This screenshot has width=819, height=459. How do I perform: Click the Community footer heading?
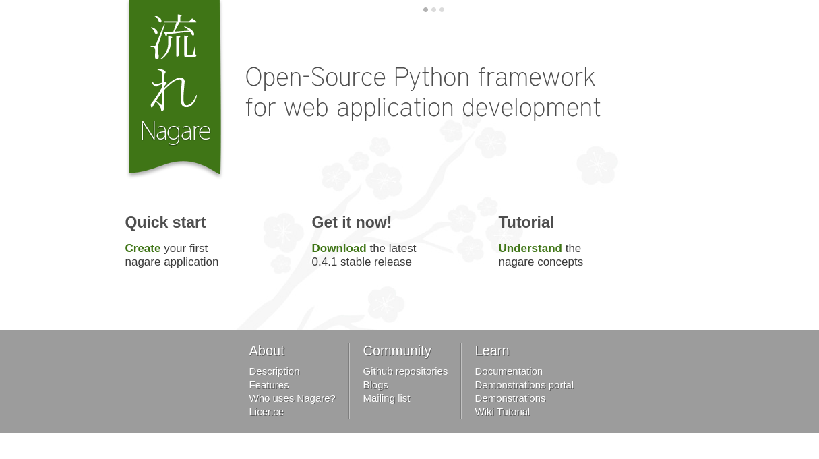click(397, 350)
